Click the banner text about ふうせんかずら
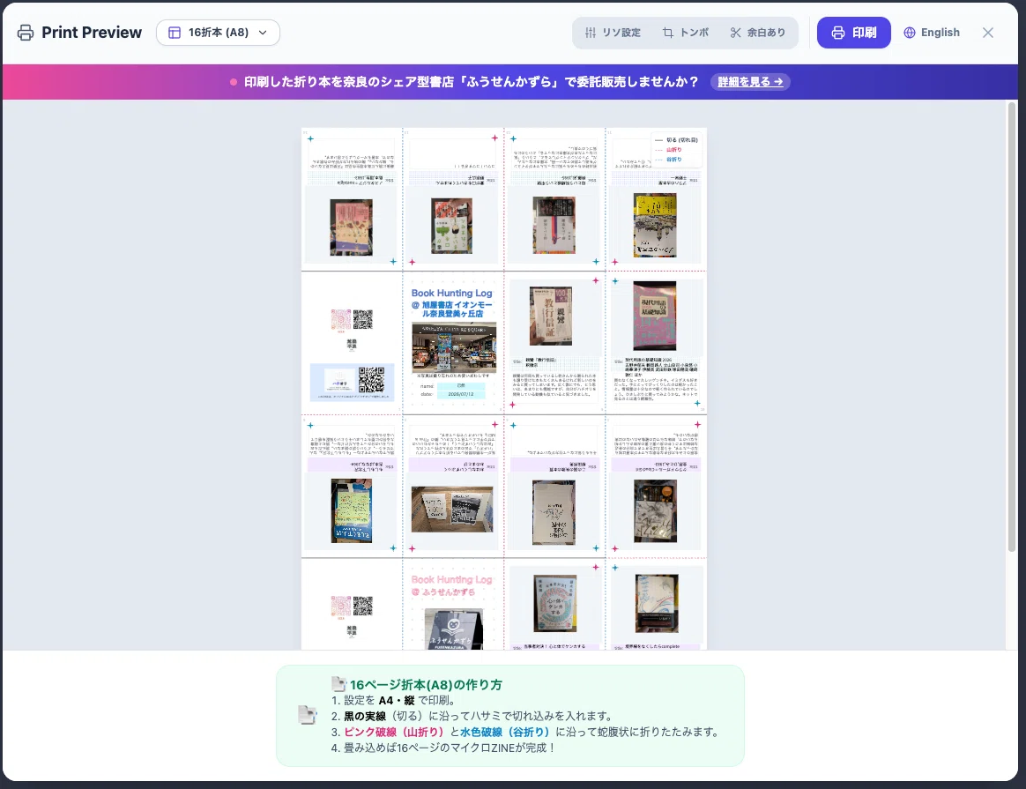 pos(471,82)
